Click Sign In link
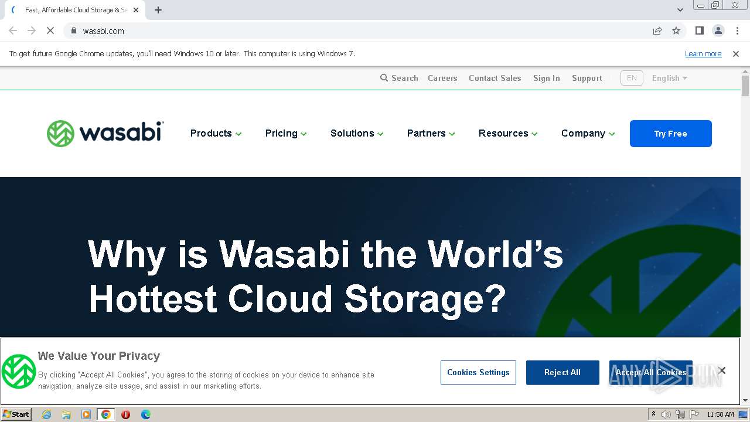The height and width of the screenshot is (422, 750). coord(547,78)
